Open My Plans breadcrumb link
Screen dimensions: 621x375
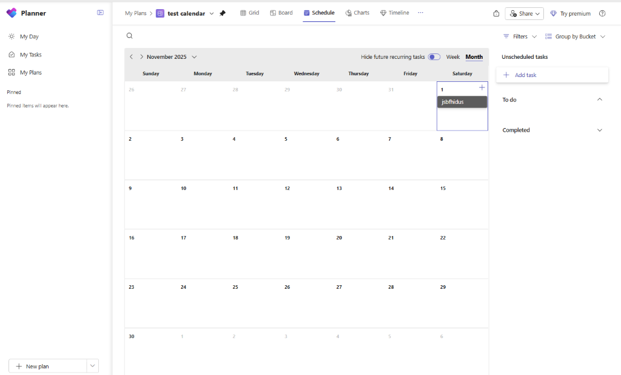[135, 13]
